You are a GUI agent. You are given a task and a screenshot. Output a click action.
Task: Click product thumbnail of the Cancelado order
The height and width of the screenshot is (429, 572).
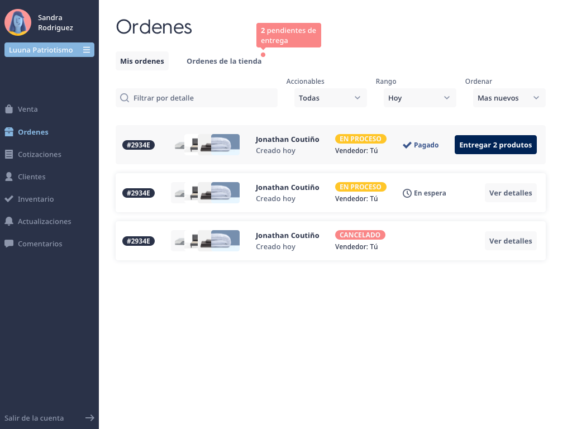point(206,241)
